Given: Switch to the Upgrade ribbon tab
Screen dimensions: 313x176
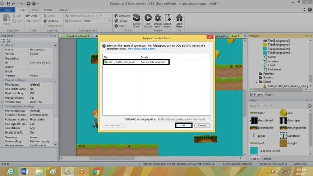Looking at the screenshot, I should click(64, 10).
